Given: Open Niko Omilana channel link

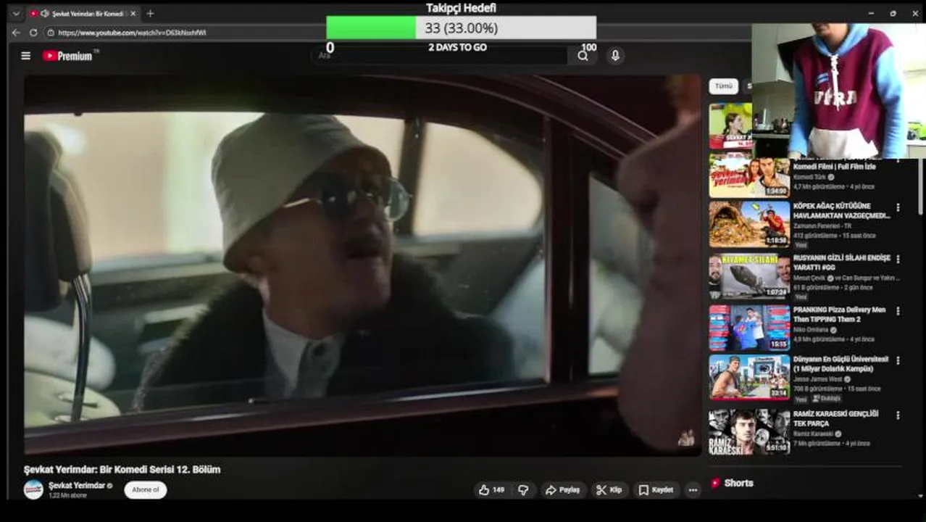Looking at the screenshot, I should coord(811,330).
